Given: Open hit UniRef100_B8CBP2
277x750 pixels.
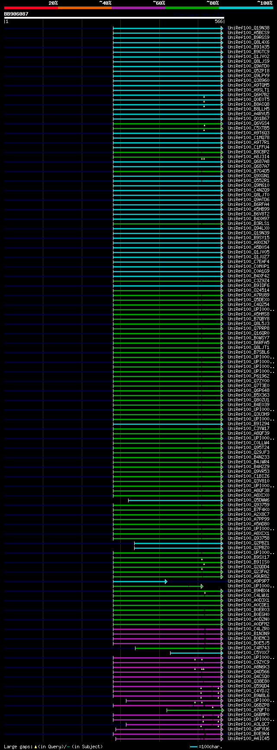Looking at the screenshot, I should coord(248,152).
